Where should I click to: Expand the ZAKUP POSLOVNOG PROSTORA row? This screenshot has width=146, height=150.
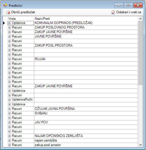point(9,27)
